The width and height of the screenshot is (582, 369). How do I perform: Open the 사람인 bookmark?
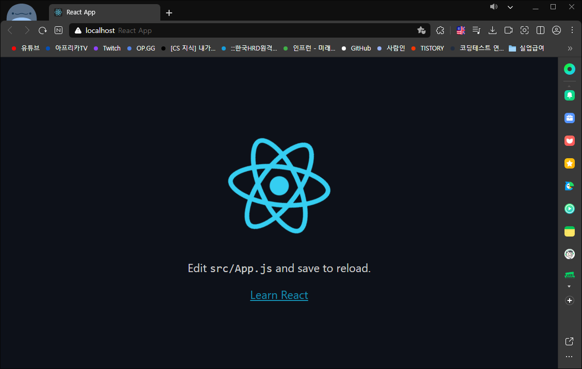(391, 48)
